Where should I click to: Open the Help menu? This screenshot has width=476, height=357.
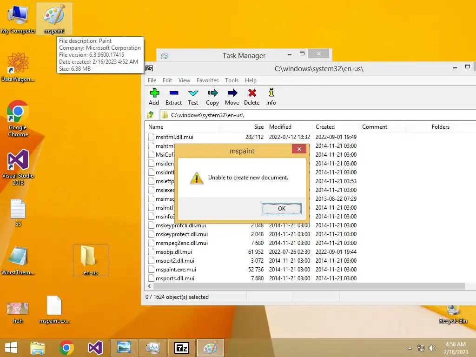click(x=251, y=80)
